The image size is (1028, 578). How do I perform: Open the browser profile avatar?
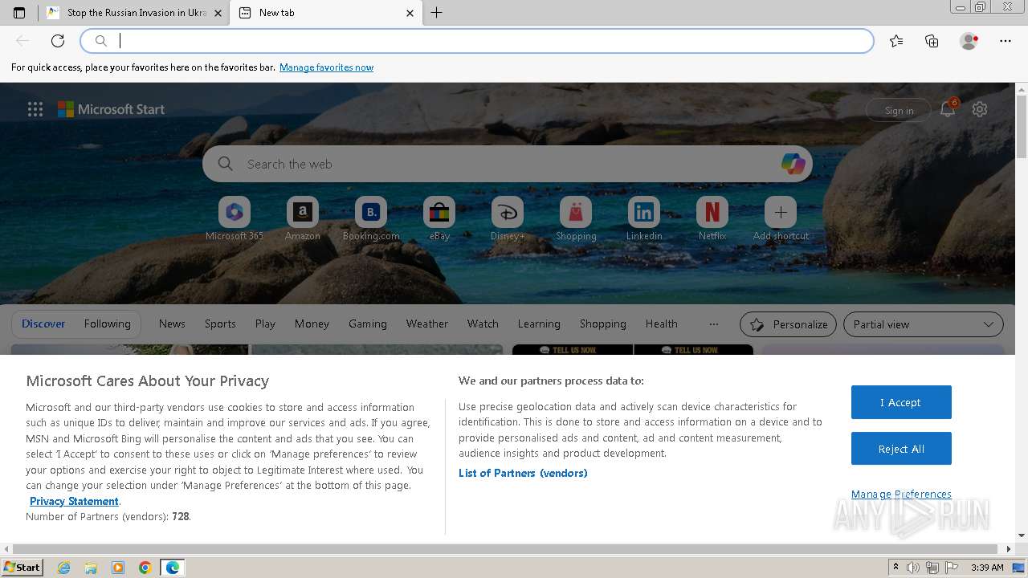[x=969, y=41]
